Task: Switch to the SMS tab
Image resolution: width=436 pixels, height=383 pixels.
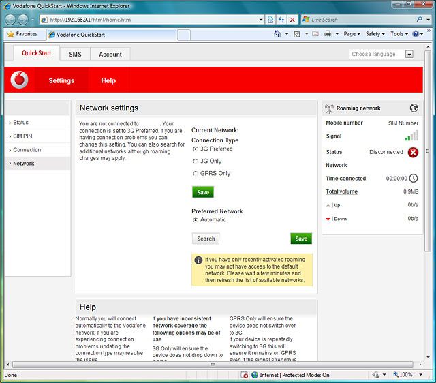Action: tap(75, 54)
